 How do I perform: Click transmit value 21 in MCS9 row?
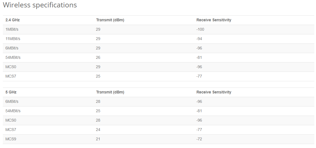[x=98, y=139]
